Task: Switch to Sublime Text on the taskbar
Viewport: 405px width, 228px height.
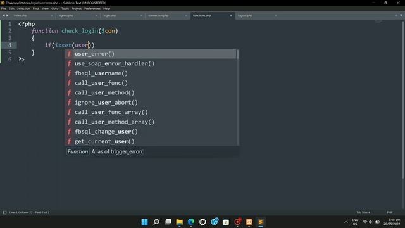Action: [x=261, y=222]
